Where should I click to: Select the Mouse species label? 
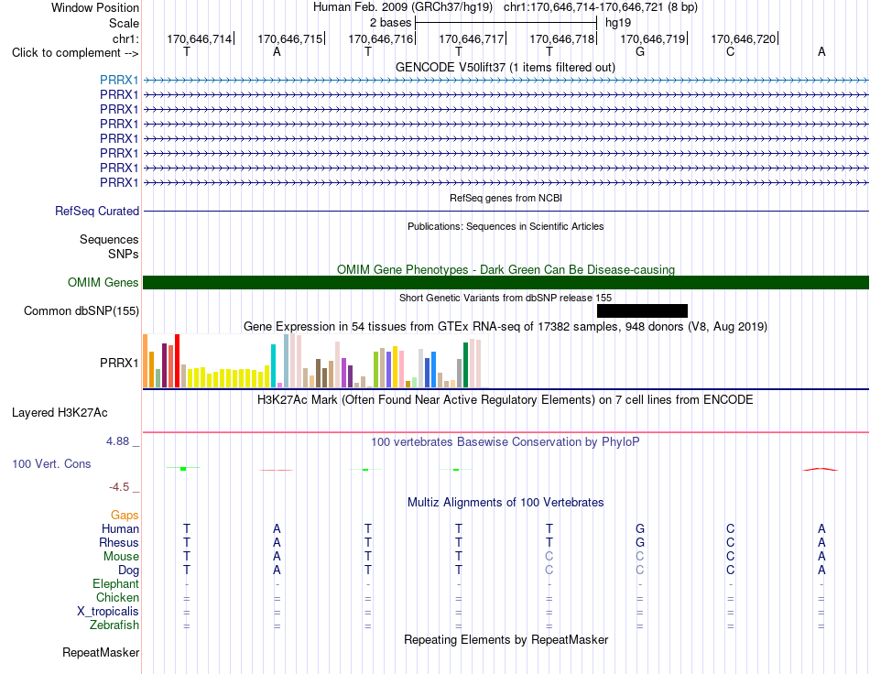click(121, 557)
